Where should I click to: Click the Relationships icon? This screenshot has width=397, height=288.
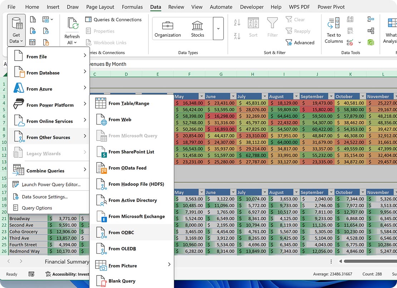click(371, 31)
